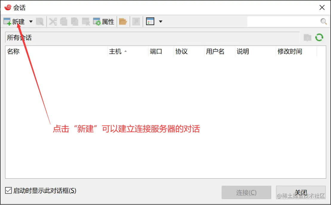Click the greyed session-file toolbar icon beside the 新建 arrow
The width and height of the screenshot is (331, 205).
(x=40, y=21)
